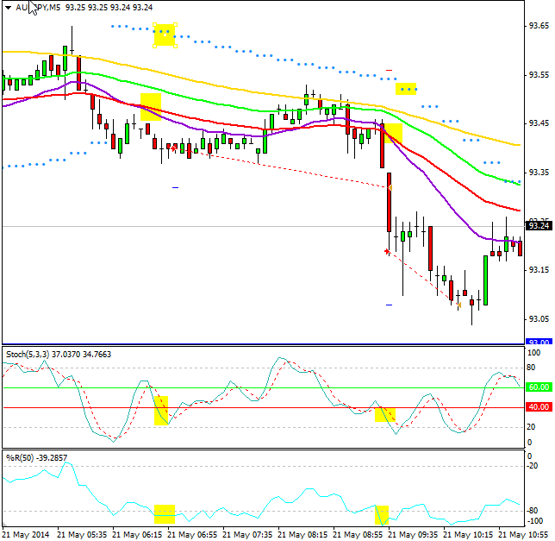Click the blue 93.00 price level label
Image resolution: width=555 pixels, height=541 pixels.
(x=539, y=342)
